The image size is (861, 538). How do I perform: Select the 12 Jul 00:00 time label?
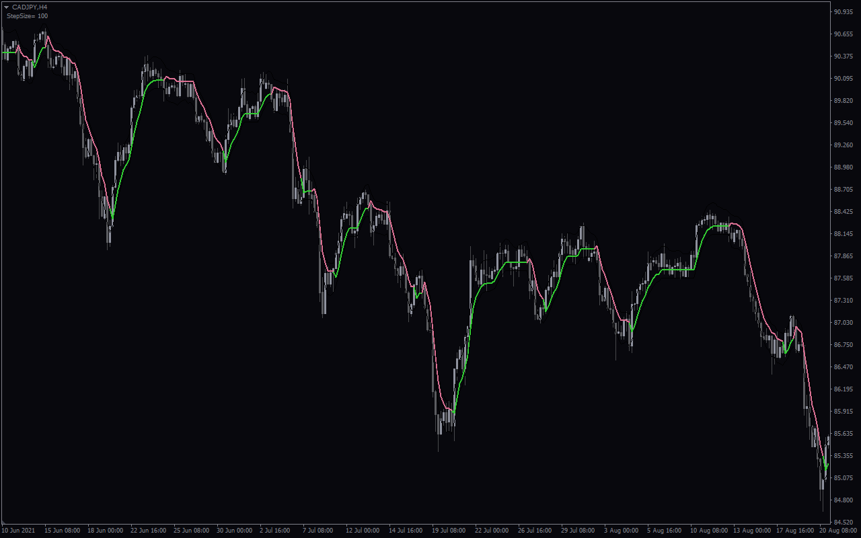pyautogui.click(x=364, y=531)
